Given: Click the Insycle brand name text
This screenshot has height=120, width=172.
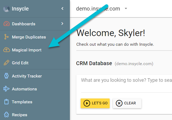Looking at the screenshot, I should point(20,9).
